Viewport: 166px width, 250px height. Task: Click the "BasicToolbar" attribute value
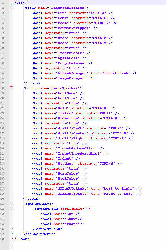coord(65,88)
